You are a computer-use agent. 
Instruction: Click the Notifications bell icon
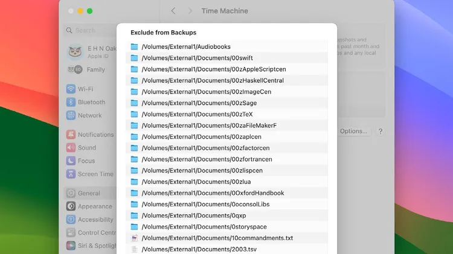pos(71,135)
